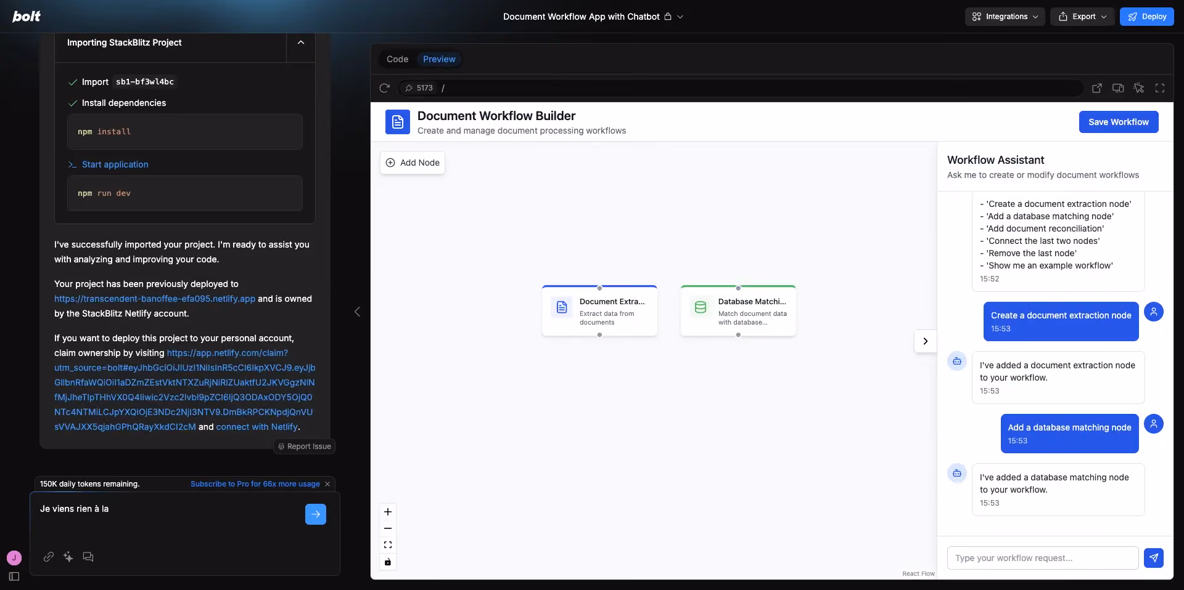
Task: Dismiss the daily tokens banner
Action: coord(327,484)
